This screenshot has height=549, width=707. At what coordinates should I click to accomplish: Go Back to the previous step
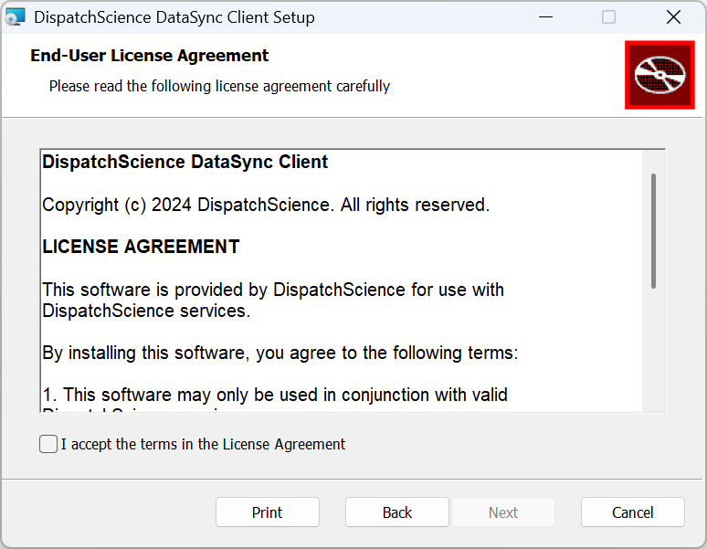(397, 512)
